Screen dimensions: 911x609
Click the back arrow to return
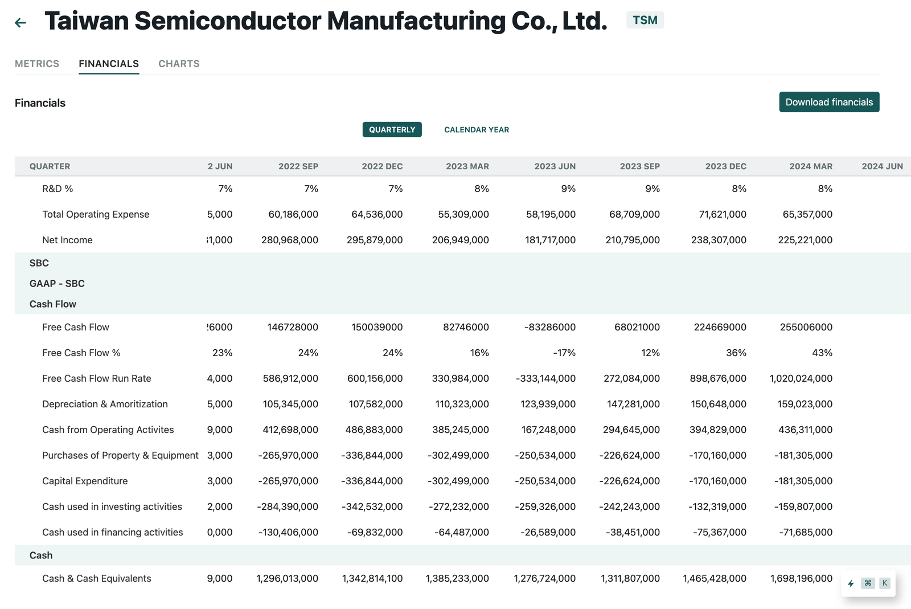pyautogui.click(x=20, y=22)
